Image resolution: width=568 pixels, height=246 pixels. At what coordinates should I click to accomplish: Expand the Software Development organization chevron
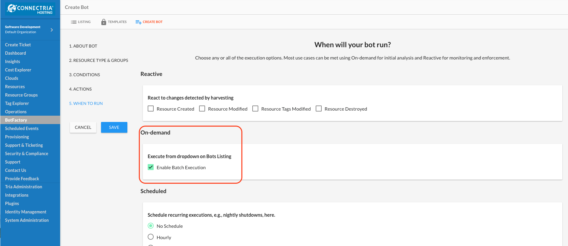tap(52, 30)
